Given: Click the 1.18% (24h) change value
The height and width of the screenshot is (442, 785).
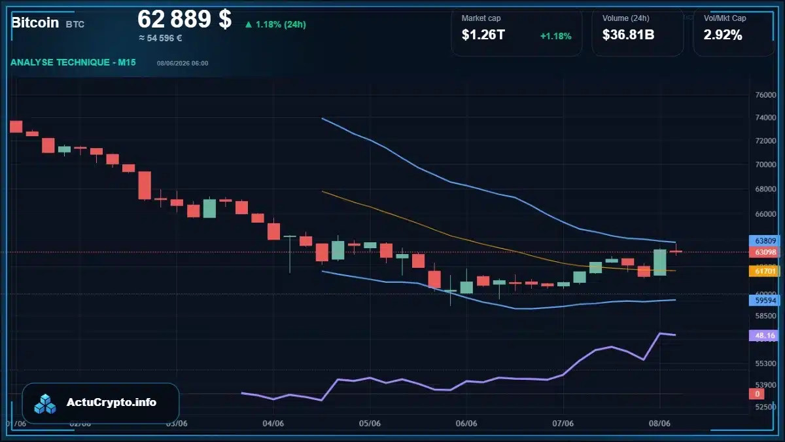Looking at the screenshot, I should tap(281, 25).
